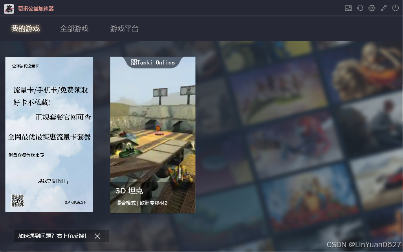Click the shrink window arrows icon
The image size is (403, 252).
pos(384,8)
